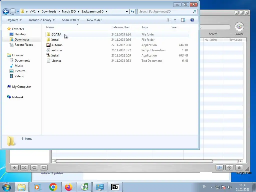The height and width of the screenshot is (192, 256).
Task: Open Desktop in Favorites
Action: (20, 34)
